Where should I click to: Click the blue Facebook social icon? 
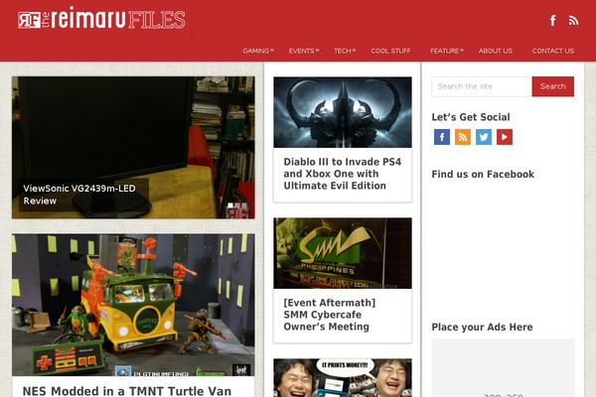442,137
